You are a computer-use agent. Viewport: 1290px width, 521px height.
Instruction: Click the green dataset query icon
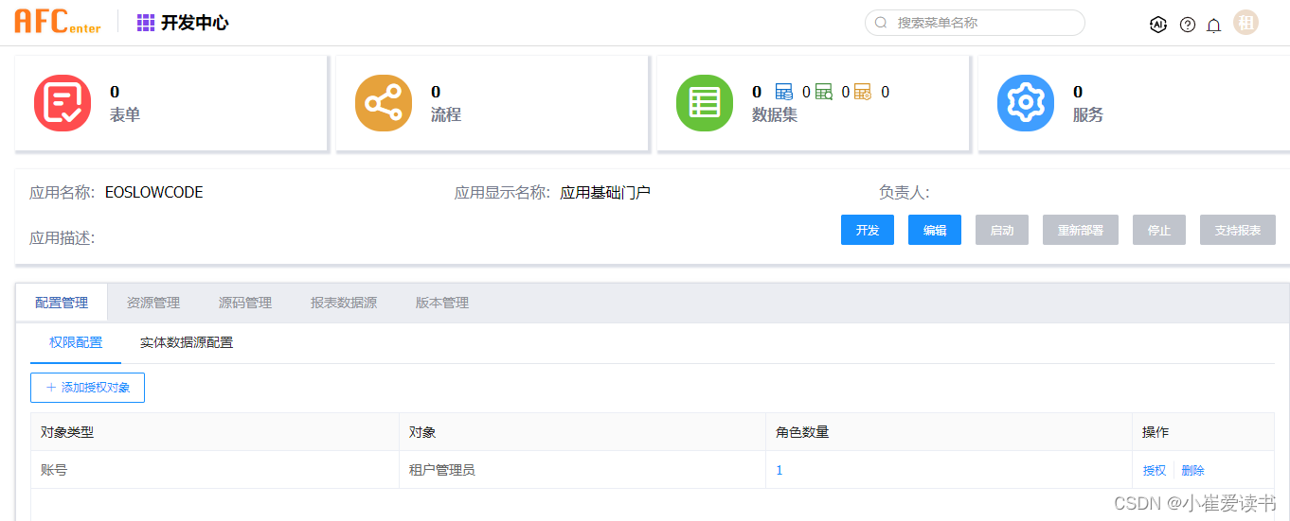pos(824,92)
